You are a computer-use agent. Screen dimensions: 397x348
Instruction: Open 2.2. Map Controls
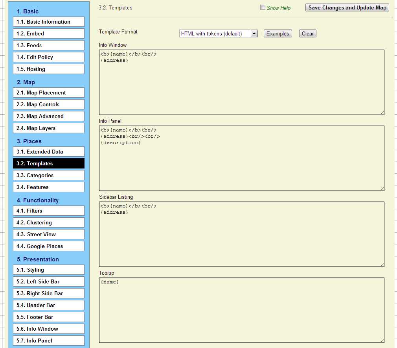click(49, 104)
